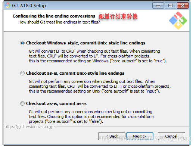Image resolution: width=196 pixels, height=146 pixels.
Task: Pick the Checkout as-is, commit as-is radio button
Action: [22, 103]
